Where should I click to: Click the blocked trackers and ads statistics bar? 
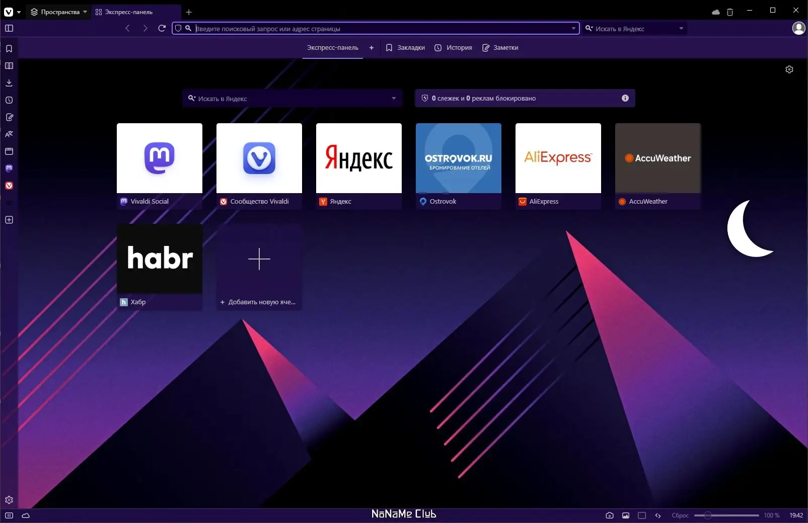[525, 99]
